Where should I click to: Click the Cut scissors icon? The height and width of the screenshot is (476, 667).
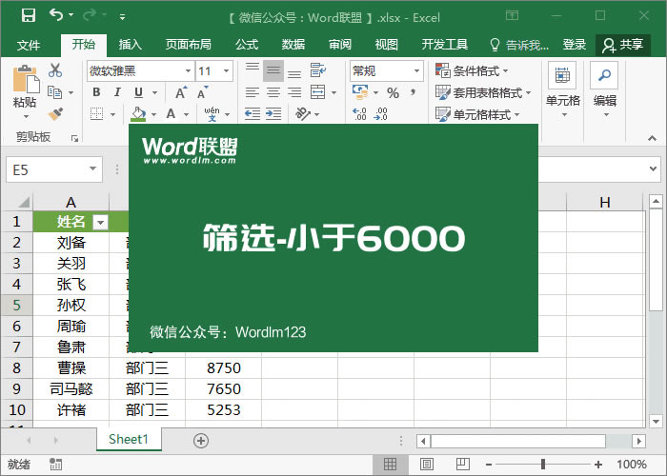[x=55, y=70]
